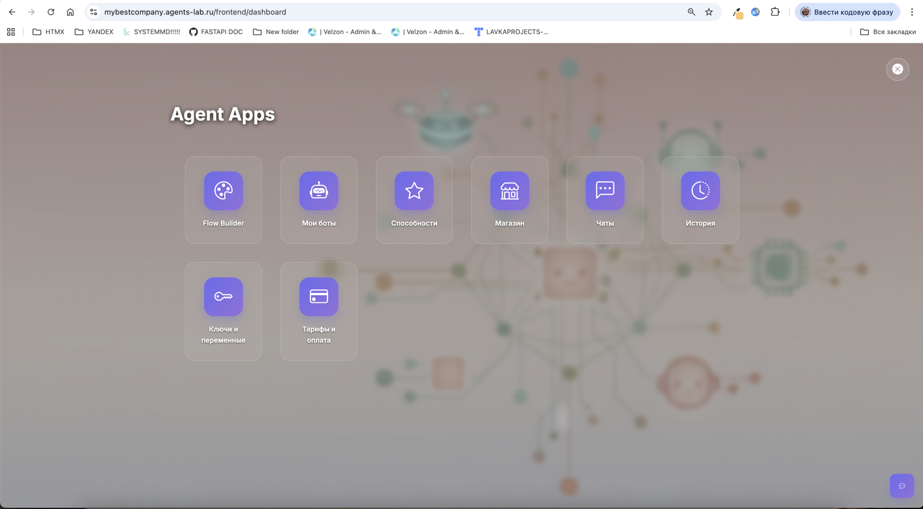Click the browser address bar URL
Viewport: 923px width, 509px height.
195,12
